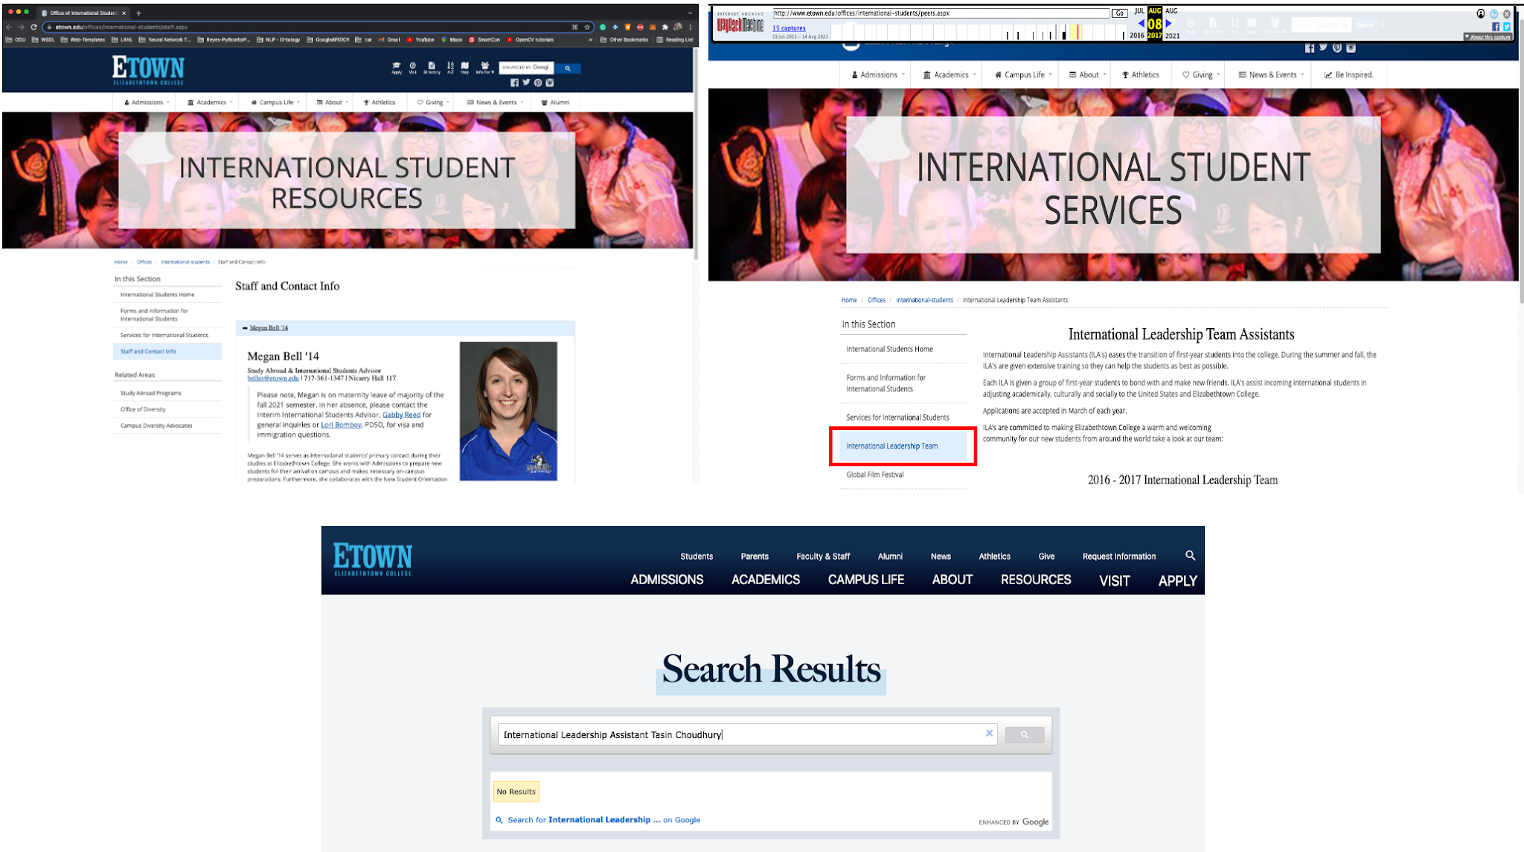Click the Pinterest icon in the left Etown header
This screenshot has width=1524, height=852.
click(x=538, y=83)
